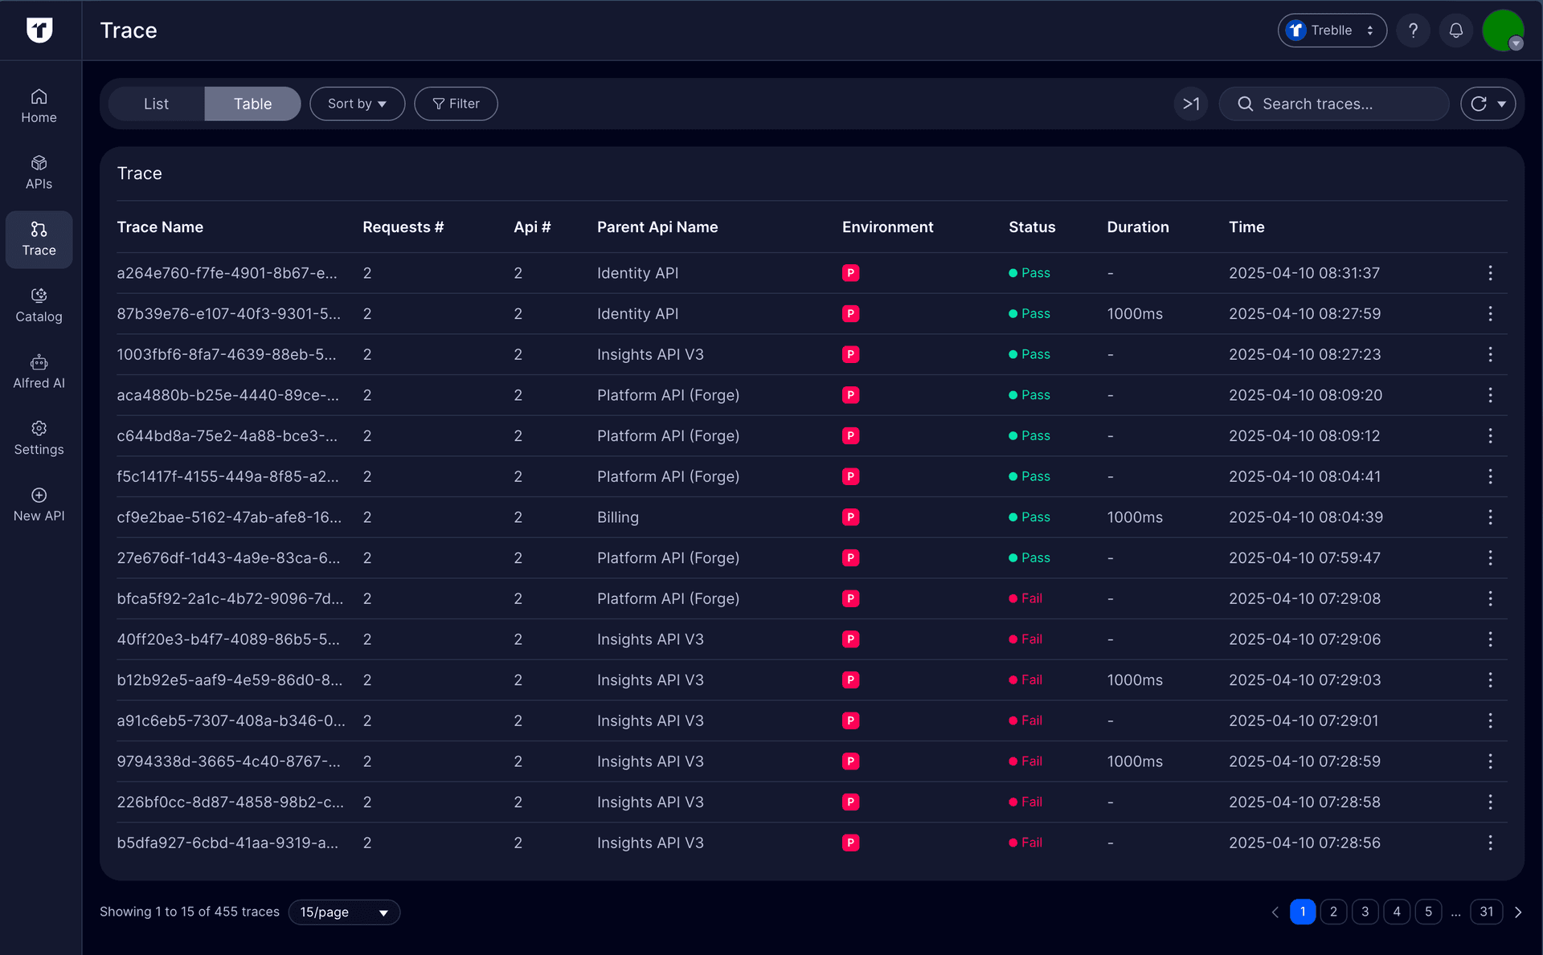The width and height of the screenshot is (1543, 955).
Task: Go to page 3
Action: click(x=1365, y=912)
